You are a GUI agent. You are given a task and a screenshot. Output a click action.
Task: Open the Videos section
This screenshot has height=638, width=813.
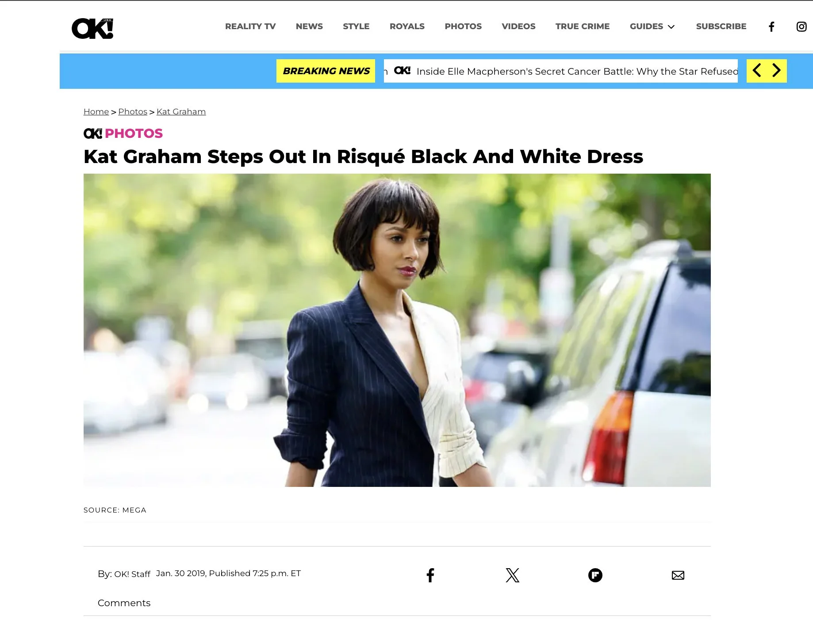518,27
